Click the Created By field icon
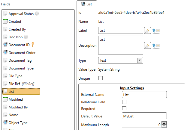 (x=5, y=29)
